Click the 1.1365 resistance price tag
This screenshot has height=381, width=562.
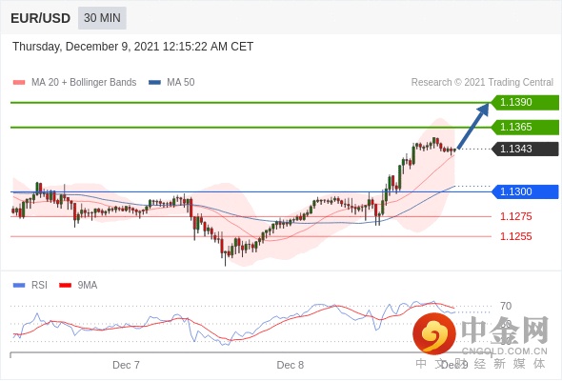tap(525, 128)
